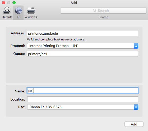Switch to the Default tab label
The width and height of the screenshot is (148, 131).
[7, 17]
